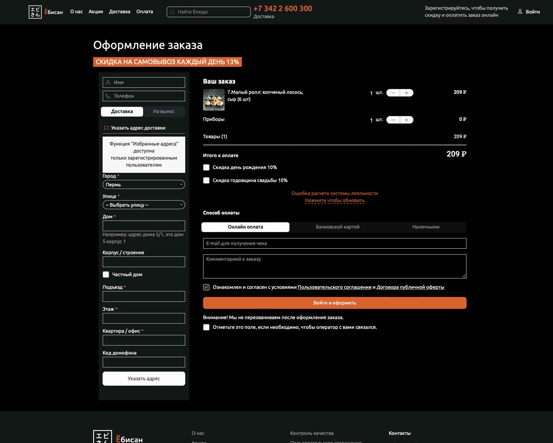Click the flag icon by delivery address

pyautogui.click(x=106, y=128)
